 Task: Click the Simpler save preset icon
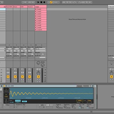pyautogui.click(x=93, y=86)
